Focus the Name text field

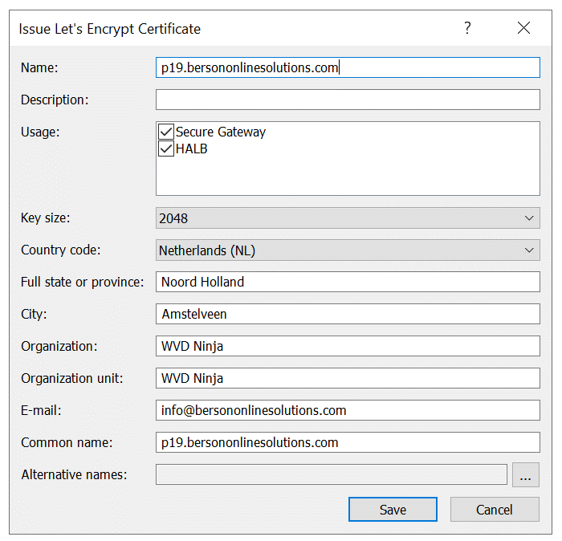click(348, 67)
